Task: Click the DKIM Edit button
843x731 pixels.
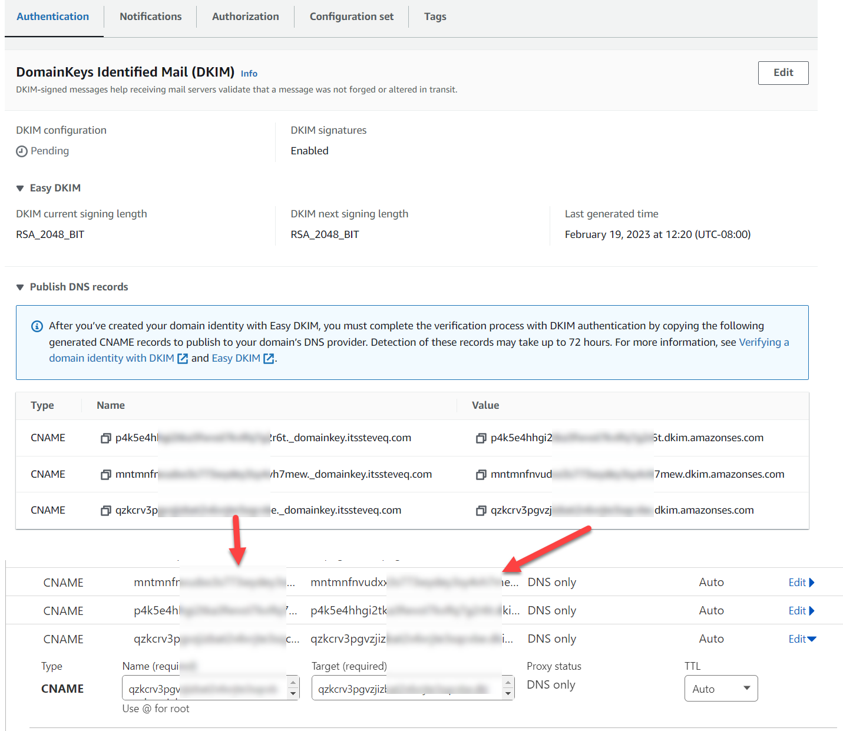Action: click(x=782, y=72)
